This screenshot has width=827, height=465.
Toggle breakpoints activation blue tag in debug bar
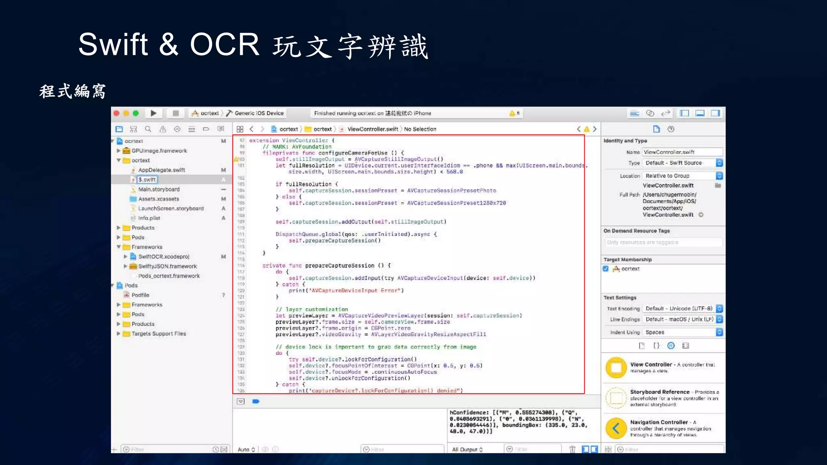[256, 401]
